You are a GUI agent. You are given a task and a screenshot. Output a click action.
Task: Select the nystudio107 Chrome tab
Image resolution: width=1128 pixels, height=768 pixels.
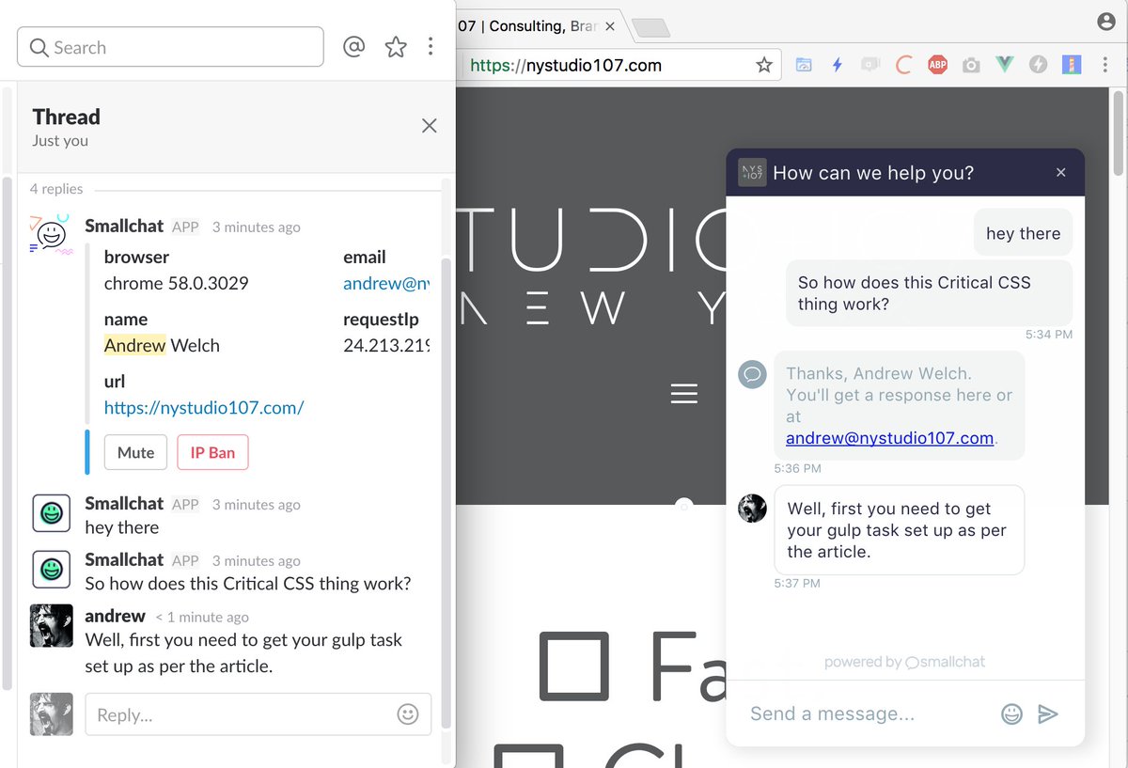coord(536,26)
